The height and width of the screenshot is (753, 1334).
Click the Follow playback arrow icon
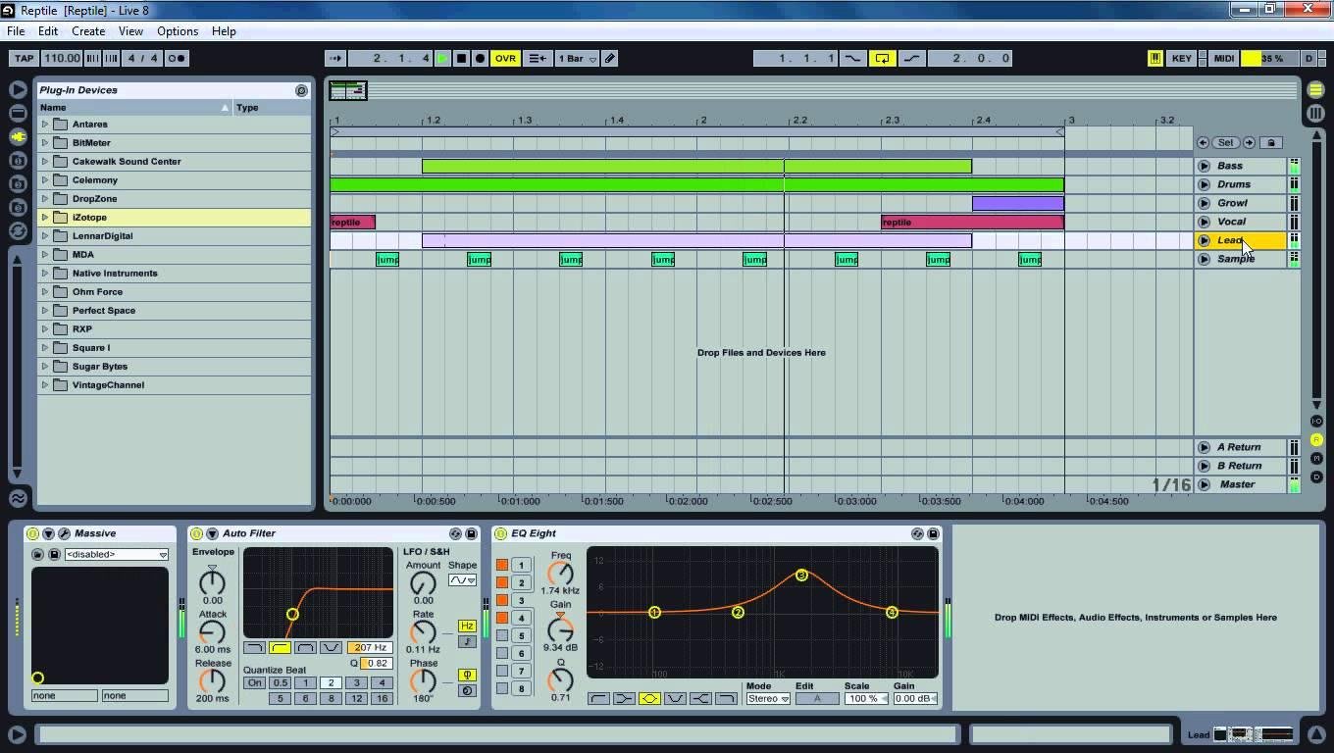tap(335, 59)
